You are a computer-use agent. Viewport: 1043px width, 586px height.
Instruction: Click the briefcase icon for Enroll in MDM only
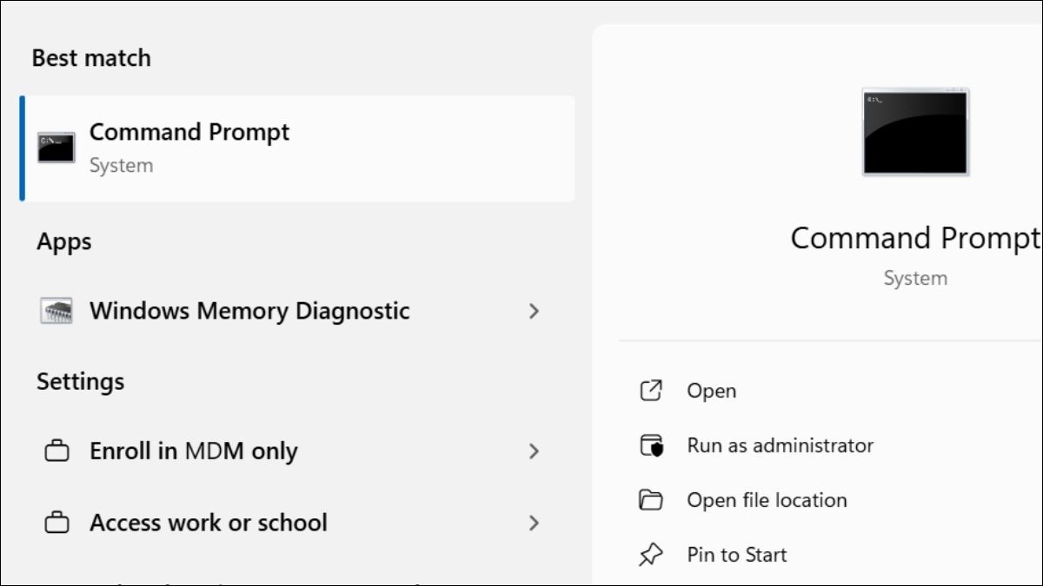[x=56, y=451]
